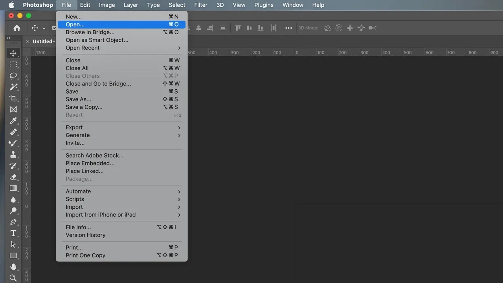This screenshot has width=503, height=283.
Task: Select the Blur tool
Action: pos(13,199)
